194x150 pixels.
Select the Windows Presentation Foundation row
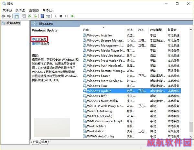click(x=132, y=61)
